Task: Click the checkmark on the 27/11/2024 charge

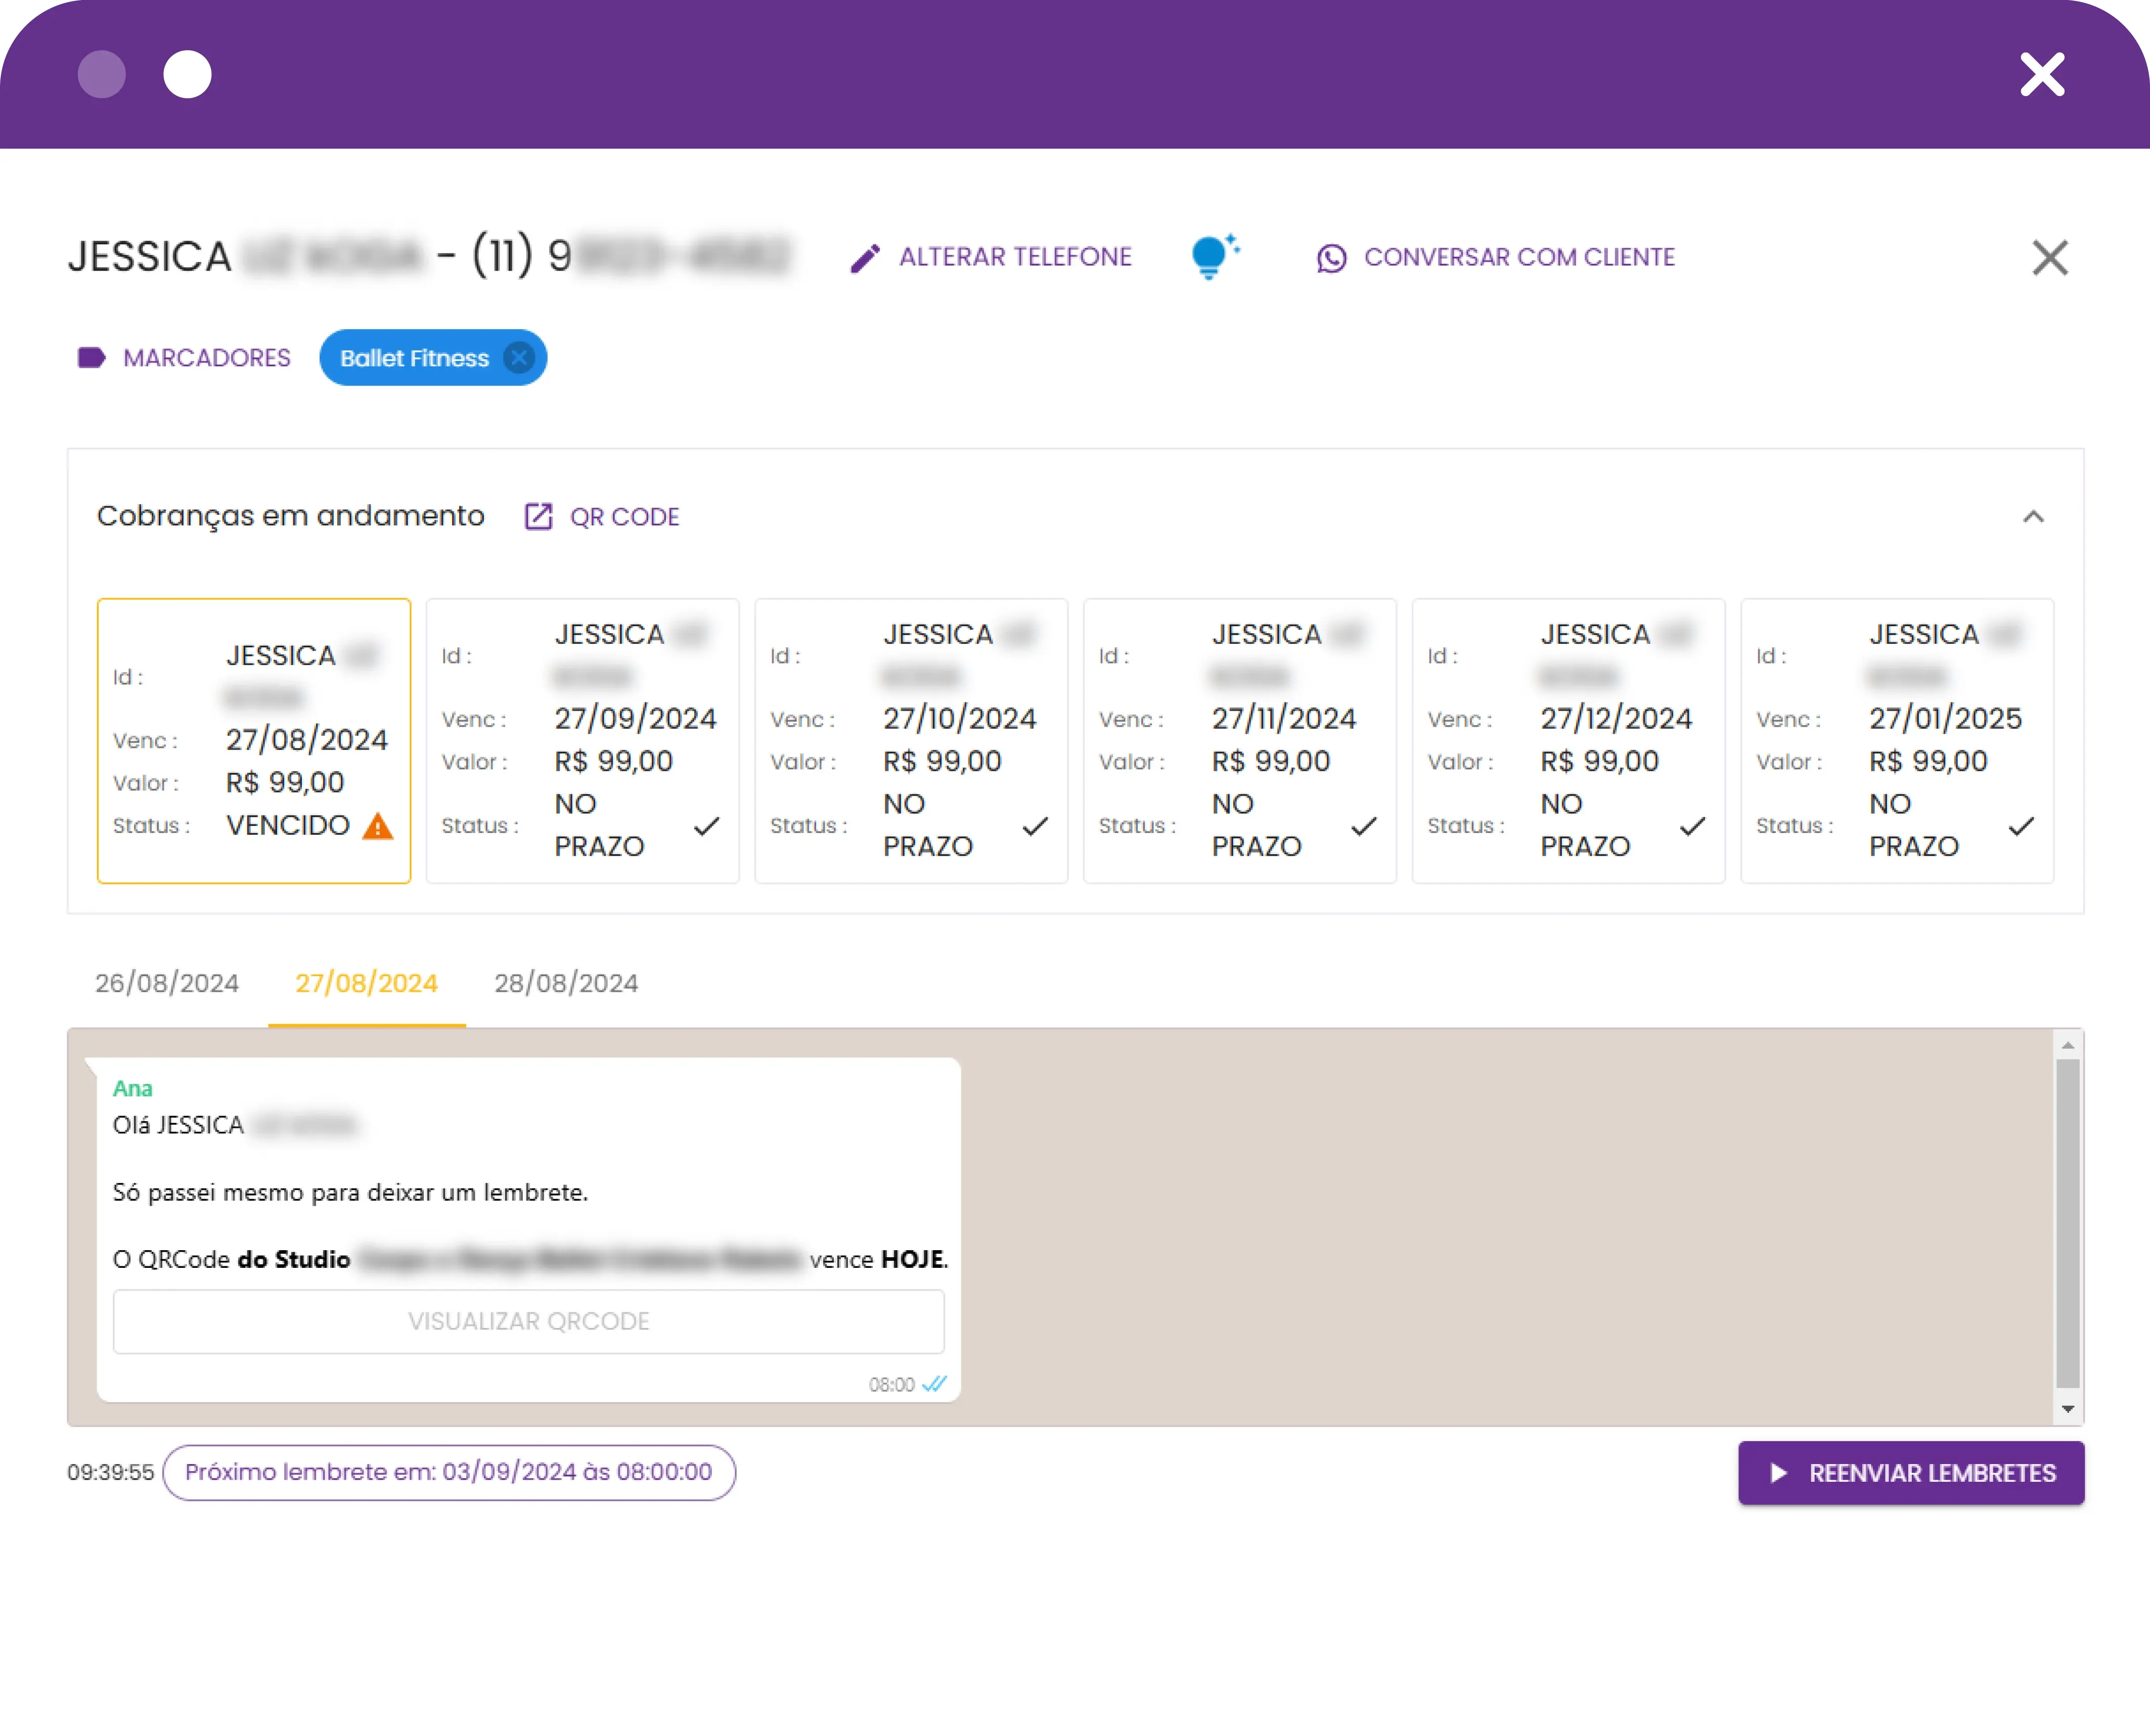Action: tap(1364, 826)
